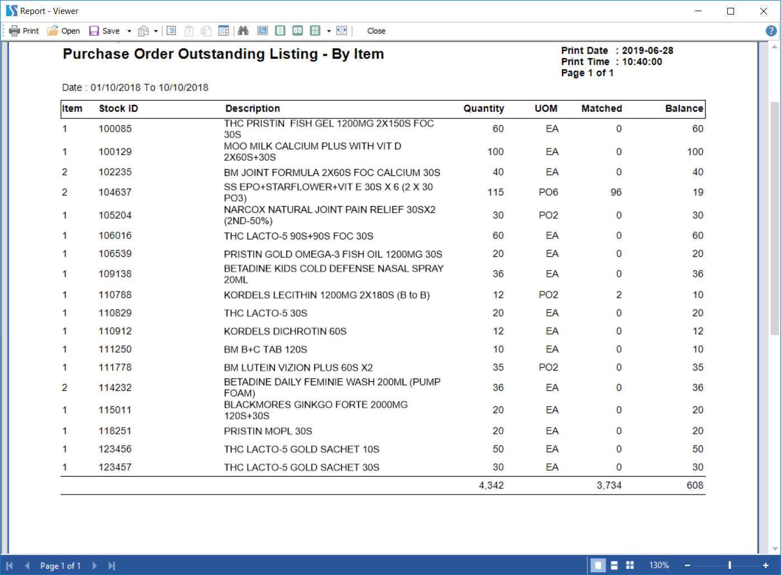
Task: Click the binoculars Find icon
Action: (x=243, y=31)
